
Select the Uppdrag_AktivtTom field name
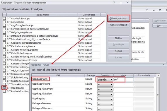[x=42, y=94]
